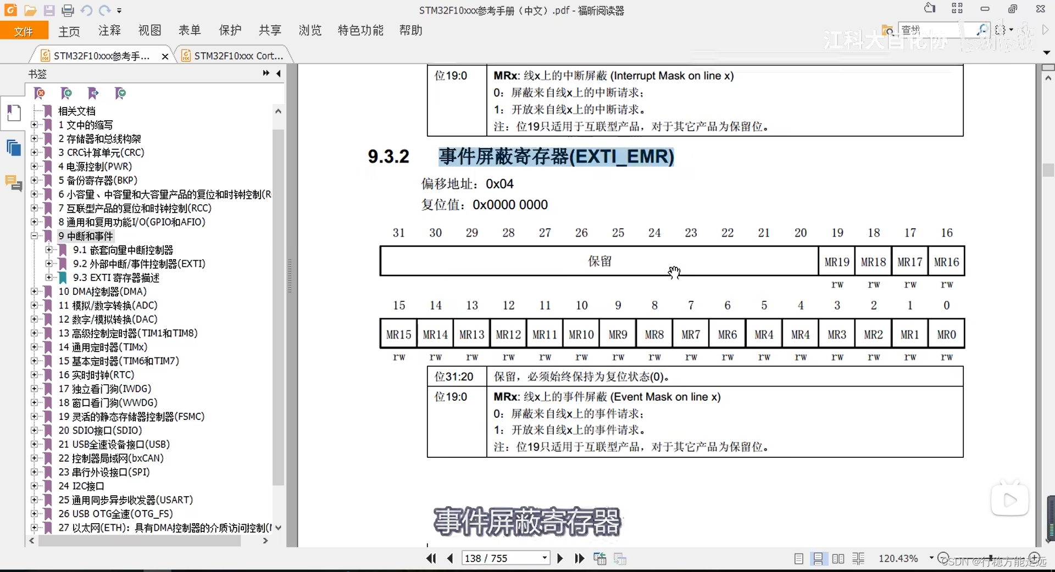Viewport: 1055px width, 572px height.
Task: Click the bookmark destination arrow icon
Action: [93, 93]
